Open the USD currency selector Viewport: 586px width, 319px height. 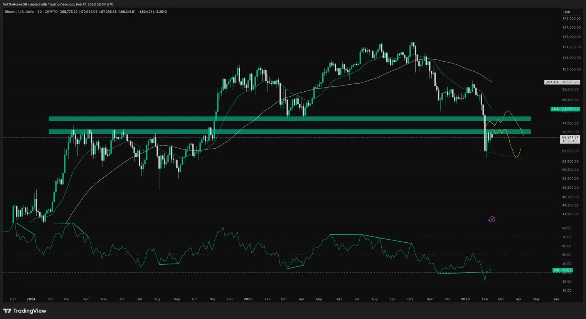[x=567, y=12]
